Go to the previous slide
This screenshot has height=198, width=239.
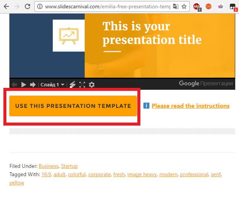coord(14,85)
